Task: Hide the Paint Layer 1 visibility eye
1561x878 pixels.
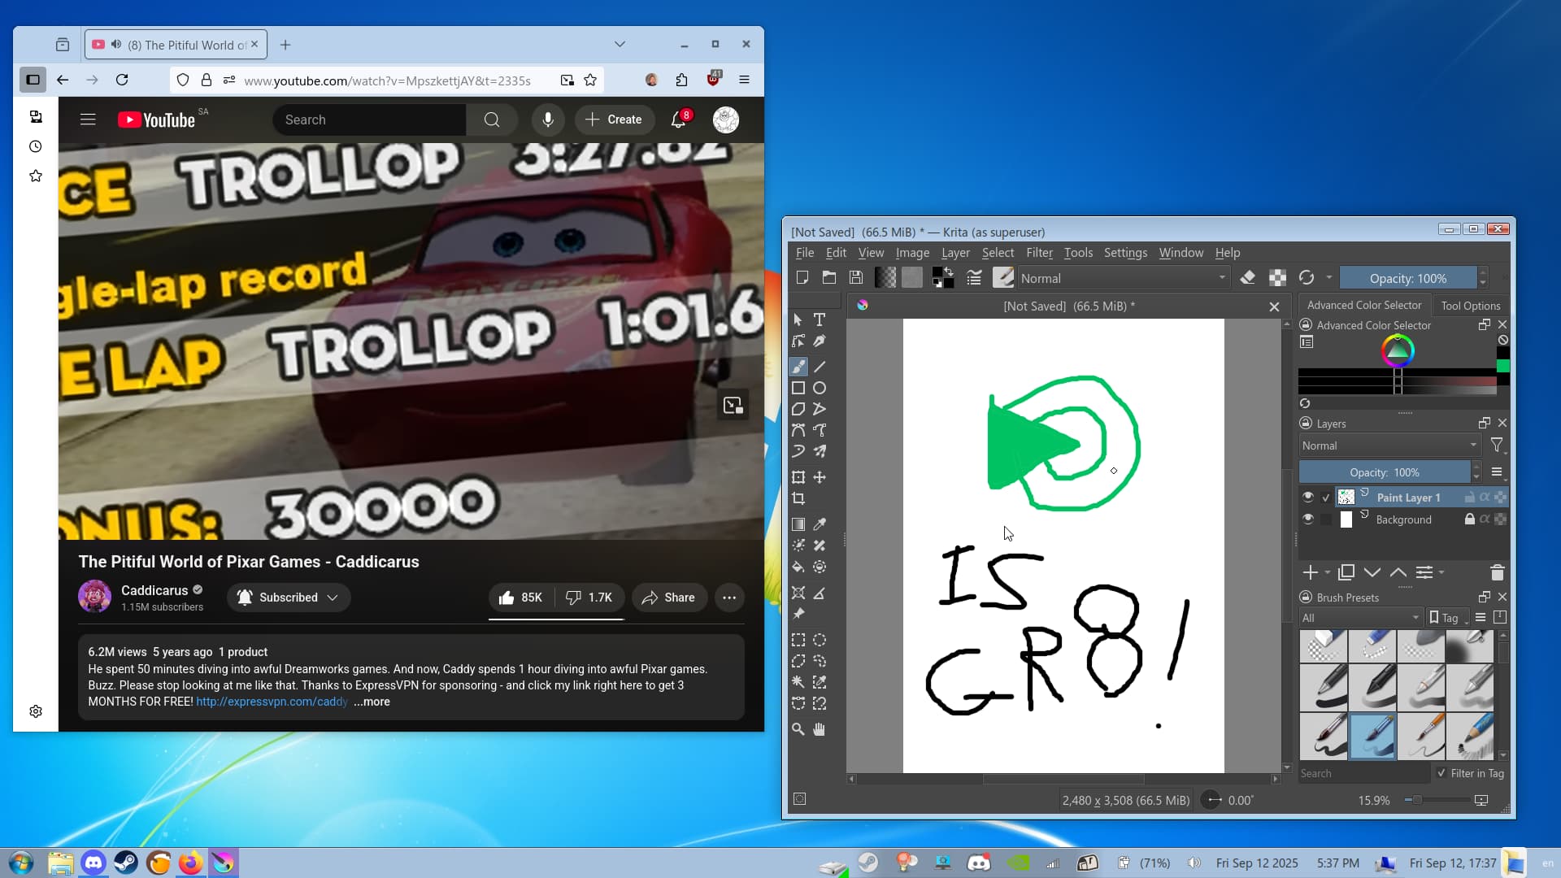Action: tap(1307, 497)
